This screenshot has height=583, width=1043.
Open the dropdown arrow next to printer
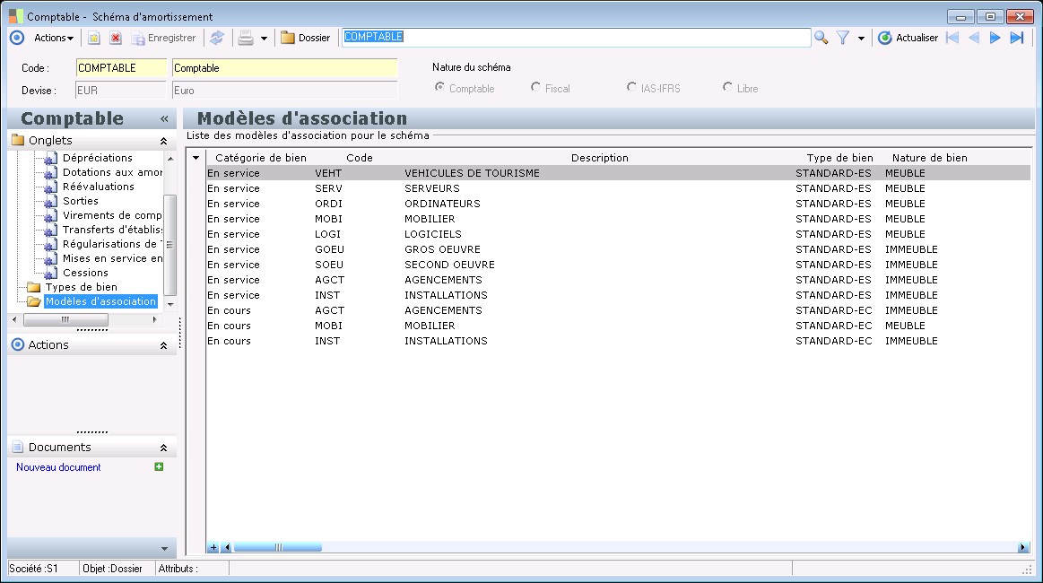coord(264,39)
